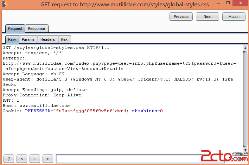This screenshot has height=165, width=249.
Task: Click the Accept: text/css header line
Action: (x=32, y=53)
